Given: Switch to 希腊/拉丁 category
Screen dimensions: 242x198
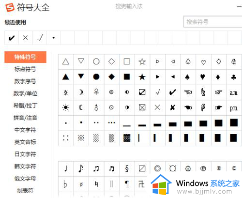Looking at the screenshot, I should pyautogui.click(x=25, y=106).
